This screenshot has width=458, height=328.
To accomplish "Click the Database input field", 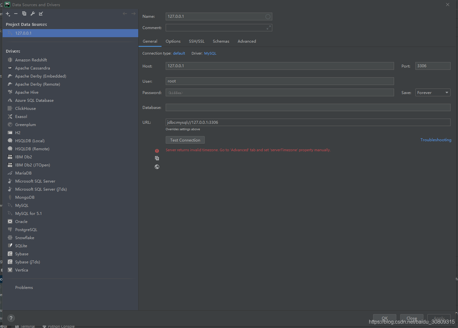I will pyautogui.click(x=308, y=108).
